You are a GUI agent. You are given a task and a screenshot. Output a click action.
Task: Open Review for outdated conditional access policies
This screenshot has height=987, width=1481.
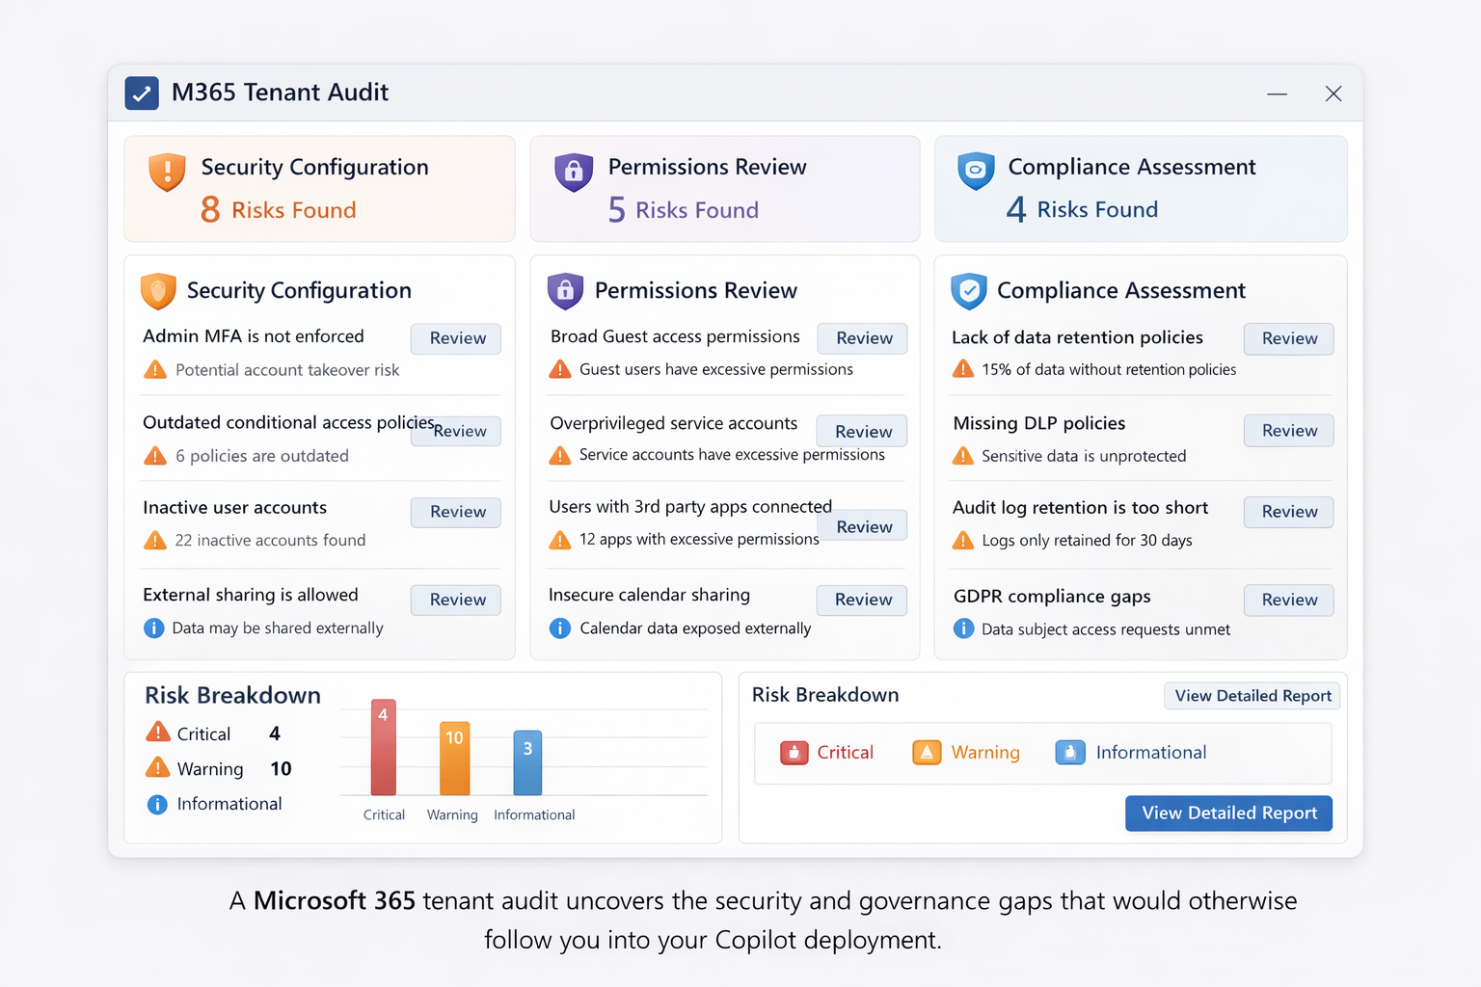(x=456, y=431)
